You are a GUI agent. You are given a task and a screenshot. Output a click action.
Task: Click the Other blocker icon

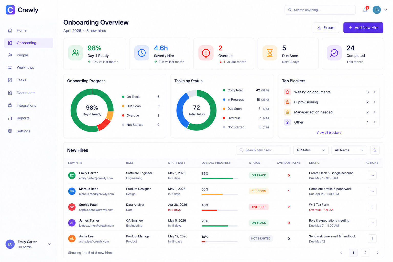coord(288,122)
